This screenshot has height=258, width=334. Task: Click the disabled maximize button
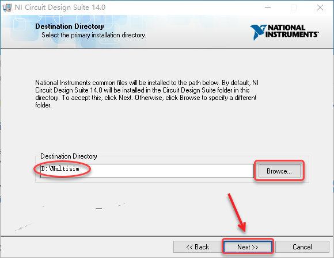[x=294, y=7]
